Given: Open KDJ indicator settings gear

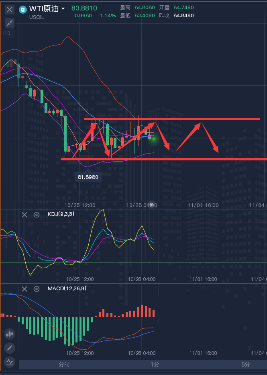Looking at the screenshot, I should pyautogui.click(x=37, y=215).
